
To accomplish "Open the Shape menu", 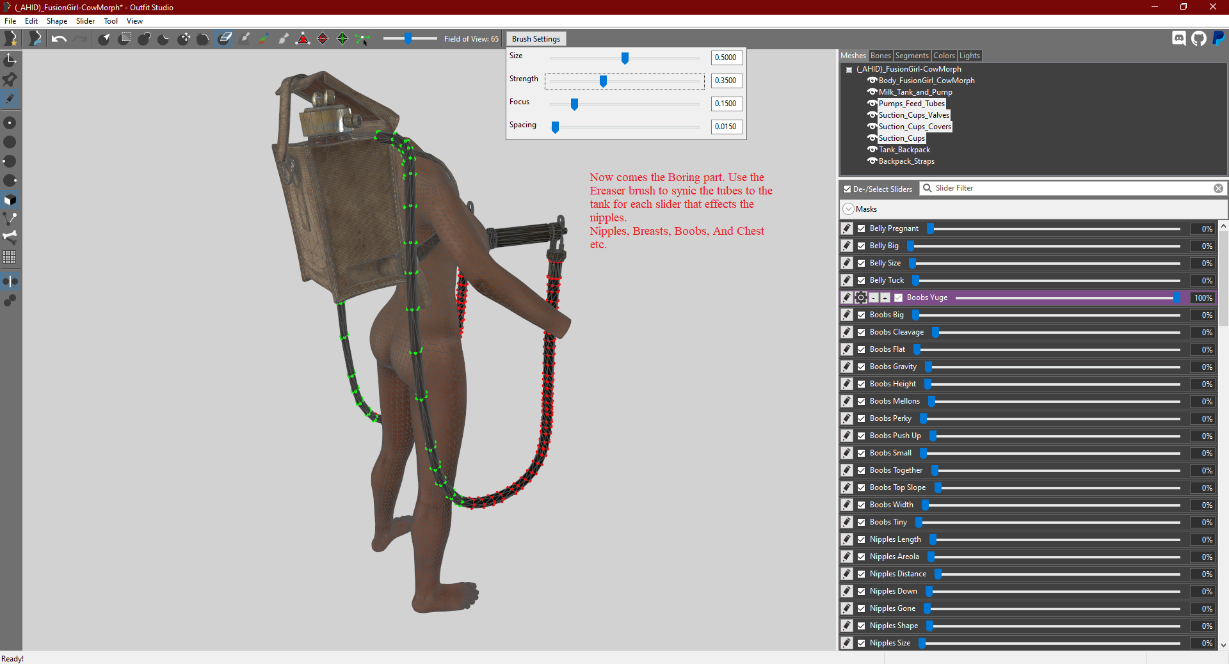I will [x=57, y=21].
